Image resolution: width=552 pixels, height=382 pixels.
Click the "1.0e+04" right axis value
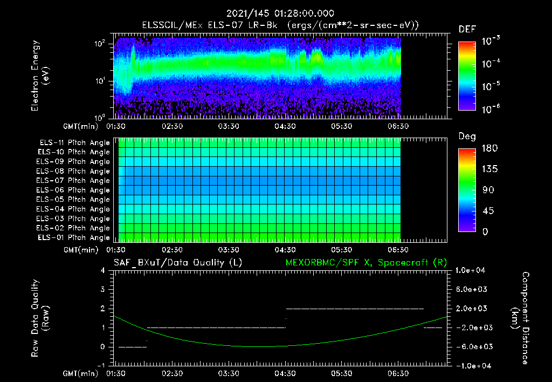pyautogui.click(x=470, y=270)
